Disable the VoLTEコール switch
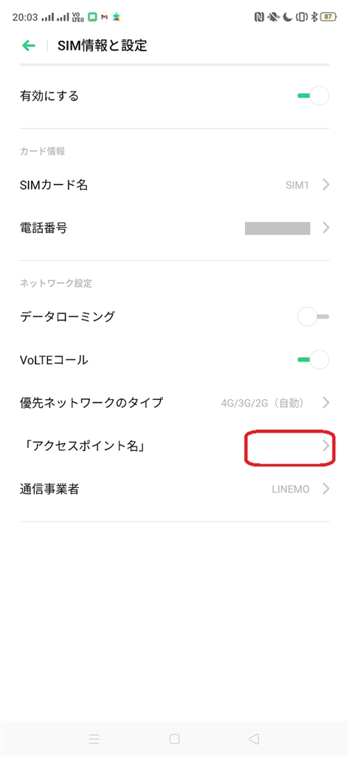The height and width of the screenshot is (757, 349). tap(314, 360)
